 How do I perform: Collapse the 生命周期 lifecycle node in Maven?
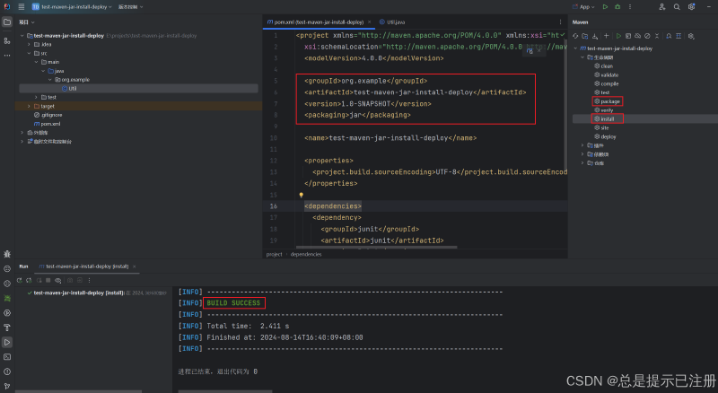click(x=582, y=57)
